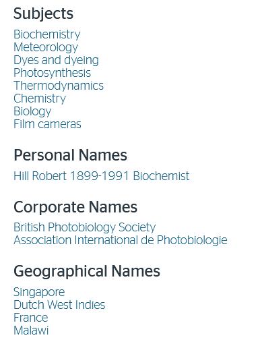The width and height of the screenshot is (260, 346).
Task: Select the Meteorology subject link
Action: tap(46, 47)
